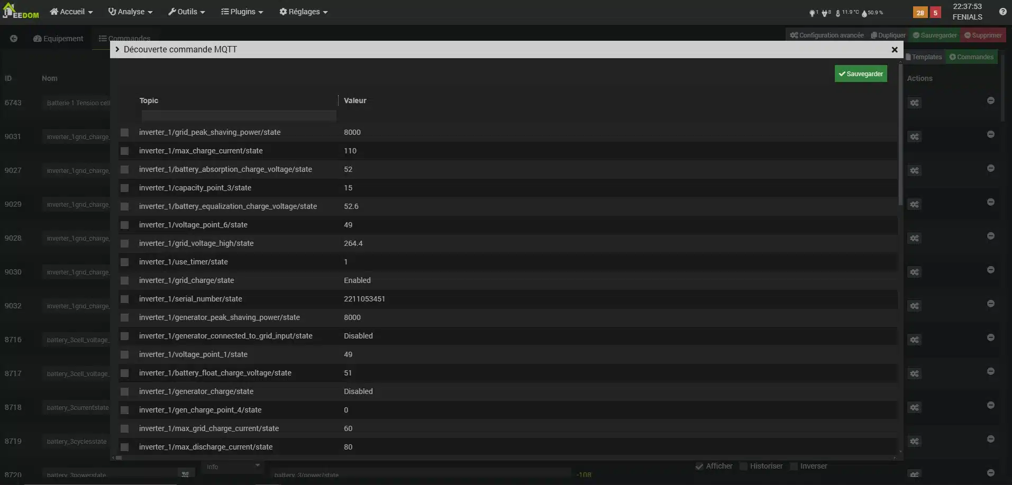
Task: Open the Plugins dropdown menu
Action: [242, 12]
